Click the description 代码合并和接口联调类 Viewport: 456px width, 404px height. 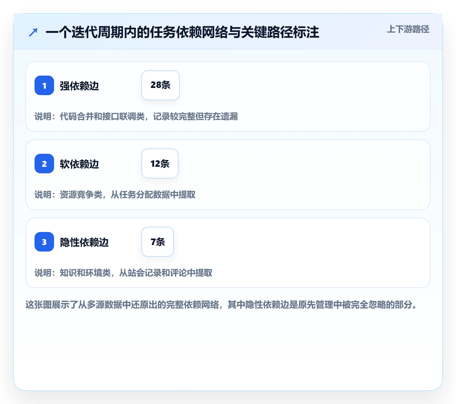point(102,117)
